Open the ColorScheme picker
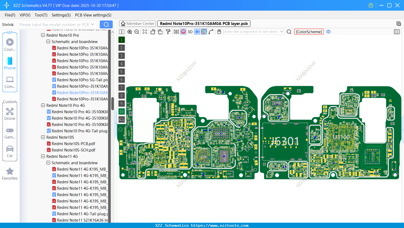 coord(309,32)
